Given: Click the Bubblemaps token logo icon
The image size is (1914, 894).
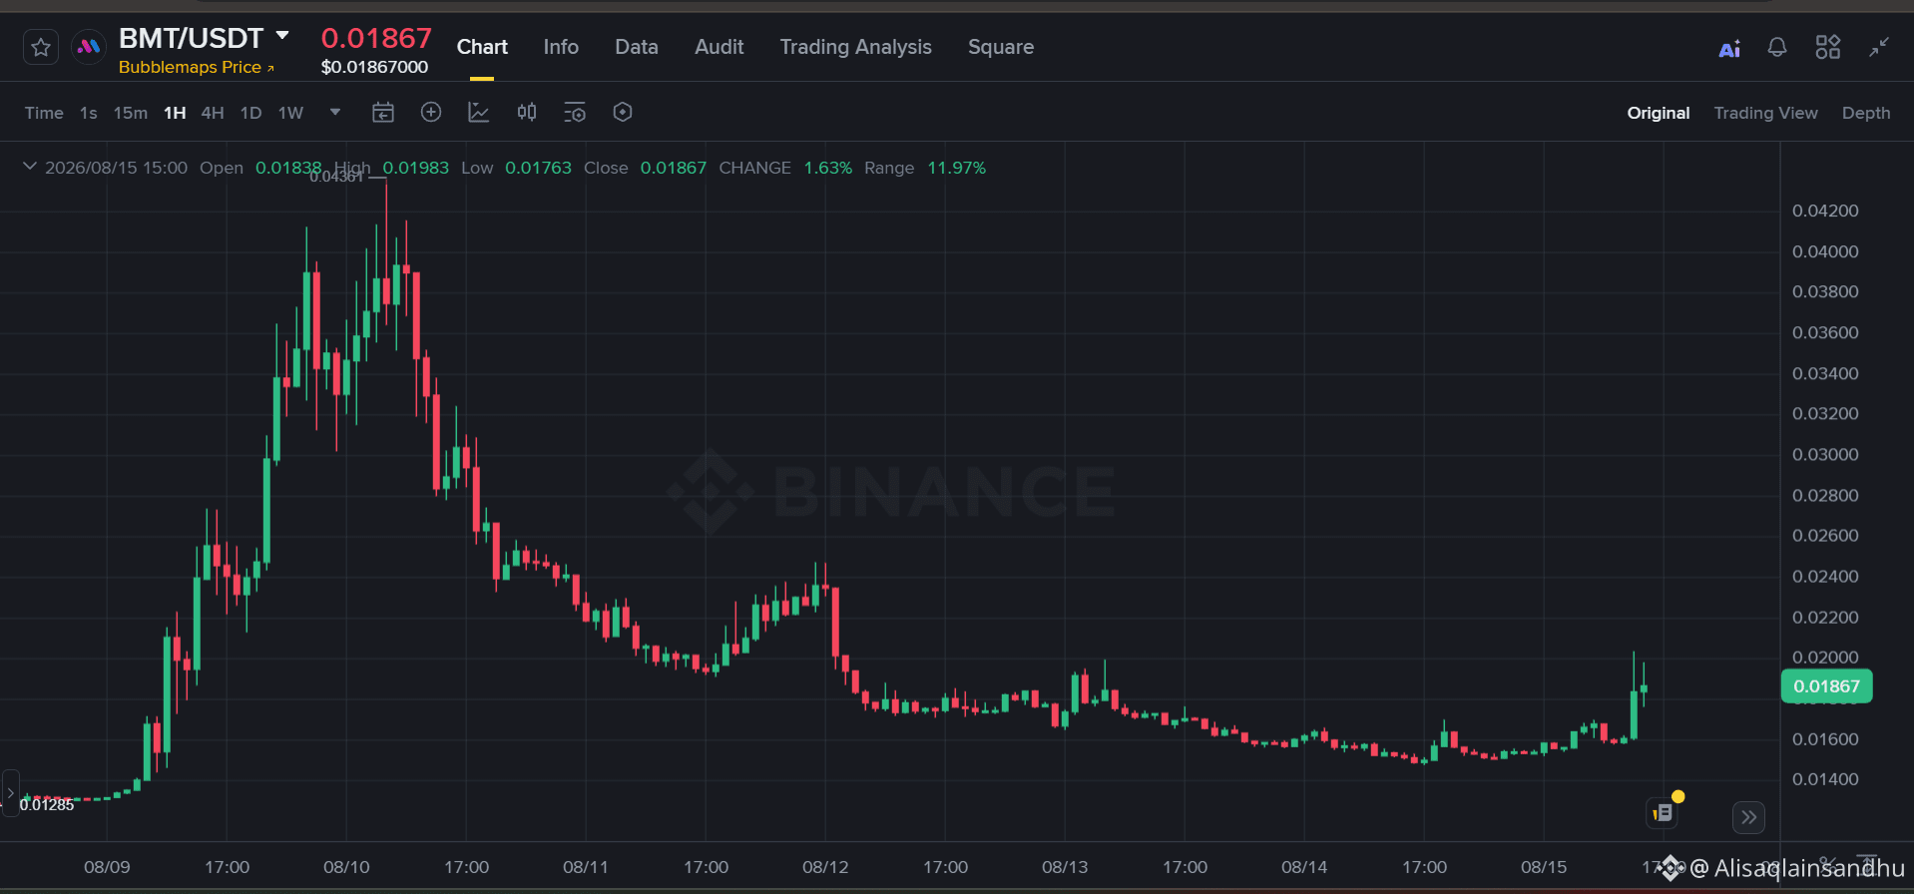Looking at the screenshot, I should (x=89, y=47).
